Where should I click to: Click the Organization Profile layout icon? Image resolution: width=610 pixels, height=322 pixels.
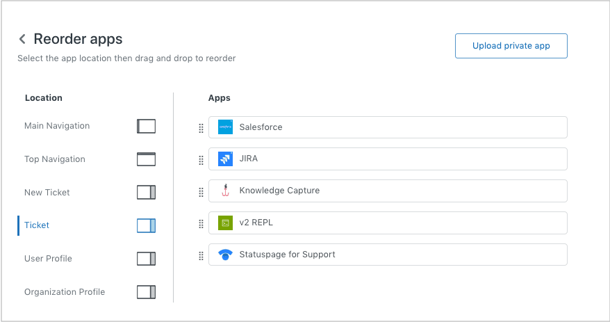click(x=146, y=292)
